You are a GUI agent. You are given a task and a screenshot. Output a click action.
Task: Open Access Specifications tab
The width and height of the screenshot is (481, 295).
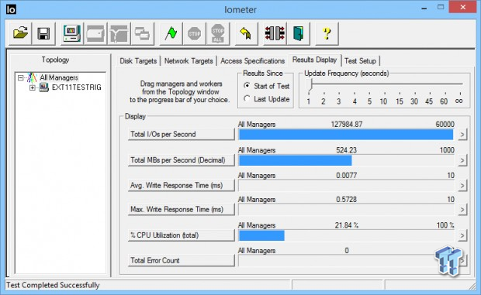click(x=252, y=61)
